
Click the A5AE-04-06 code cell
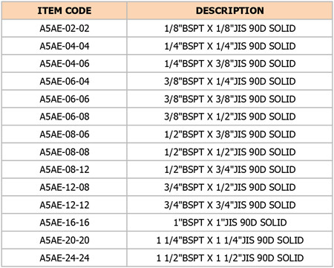(x=65, y=64)
